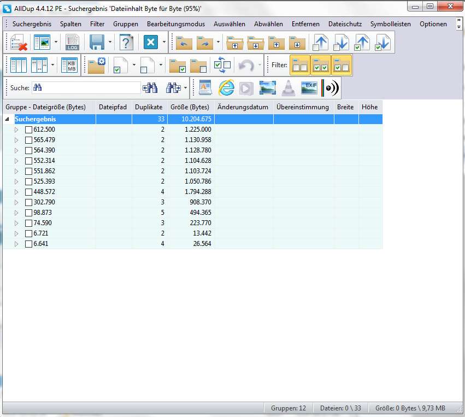The image size is (465, 417).
Task: Open the image viewer landscape icon
Action: [x=268, y=88]
